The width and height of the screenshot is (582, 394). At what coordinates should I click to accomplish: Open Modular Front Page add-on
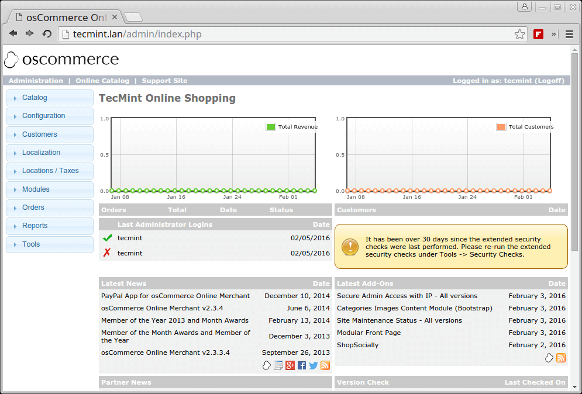pyautogui.click(x=369, y=333)
